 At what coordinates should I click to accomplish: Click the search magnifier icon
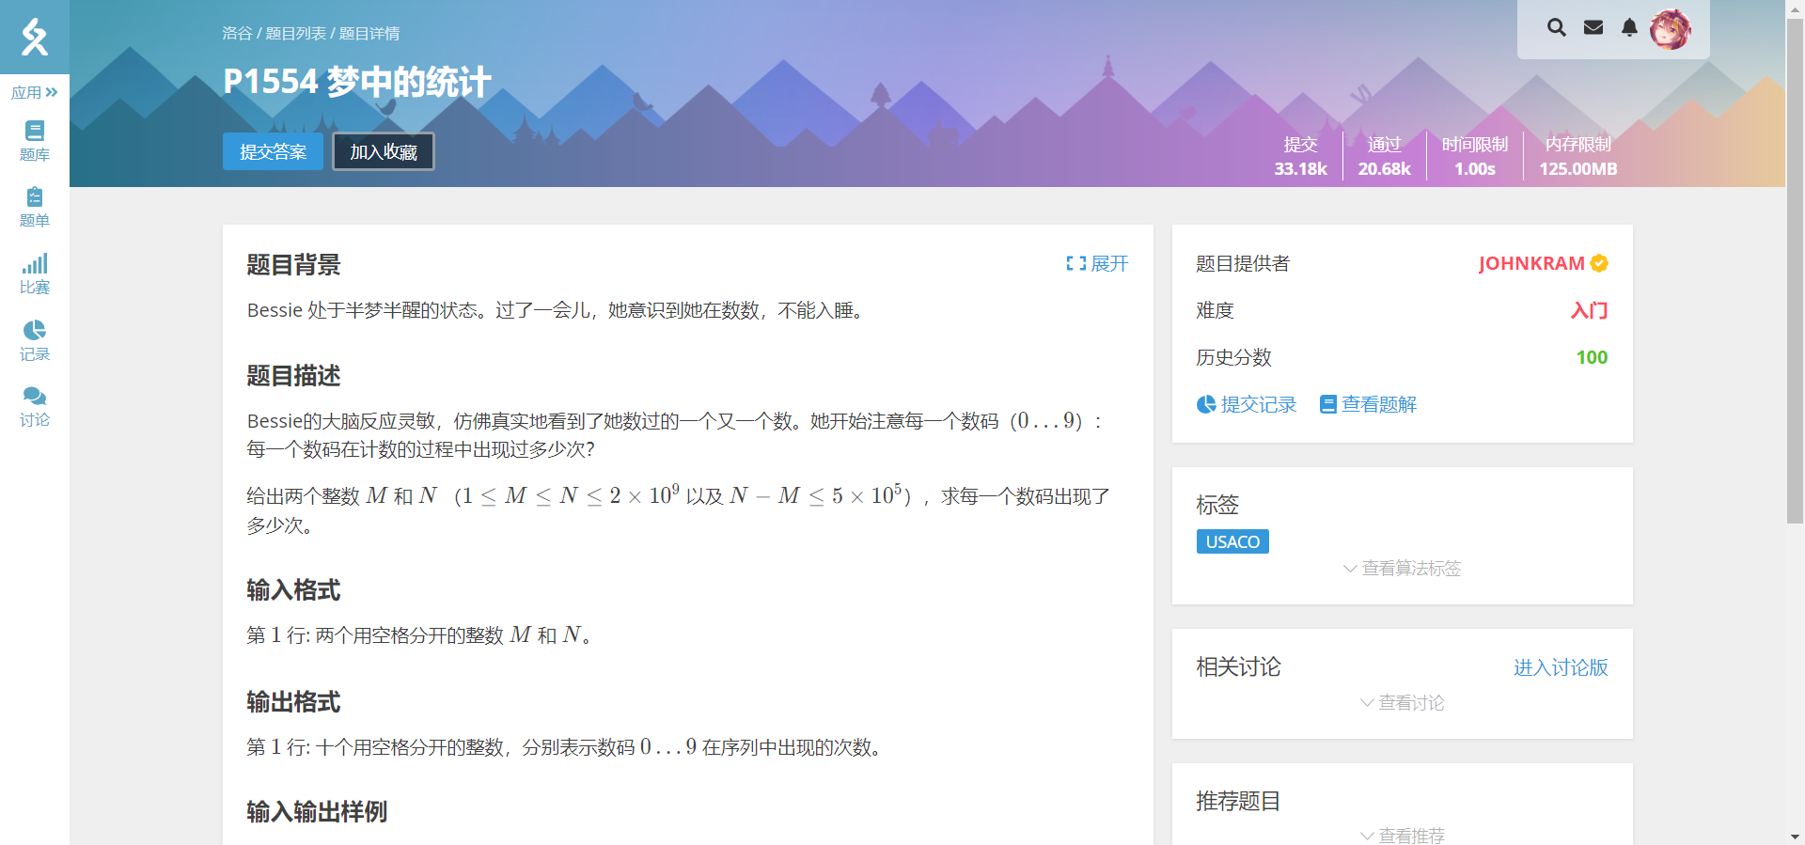pos(1557,28)
